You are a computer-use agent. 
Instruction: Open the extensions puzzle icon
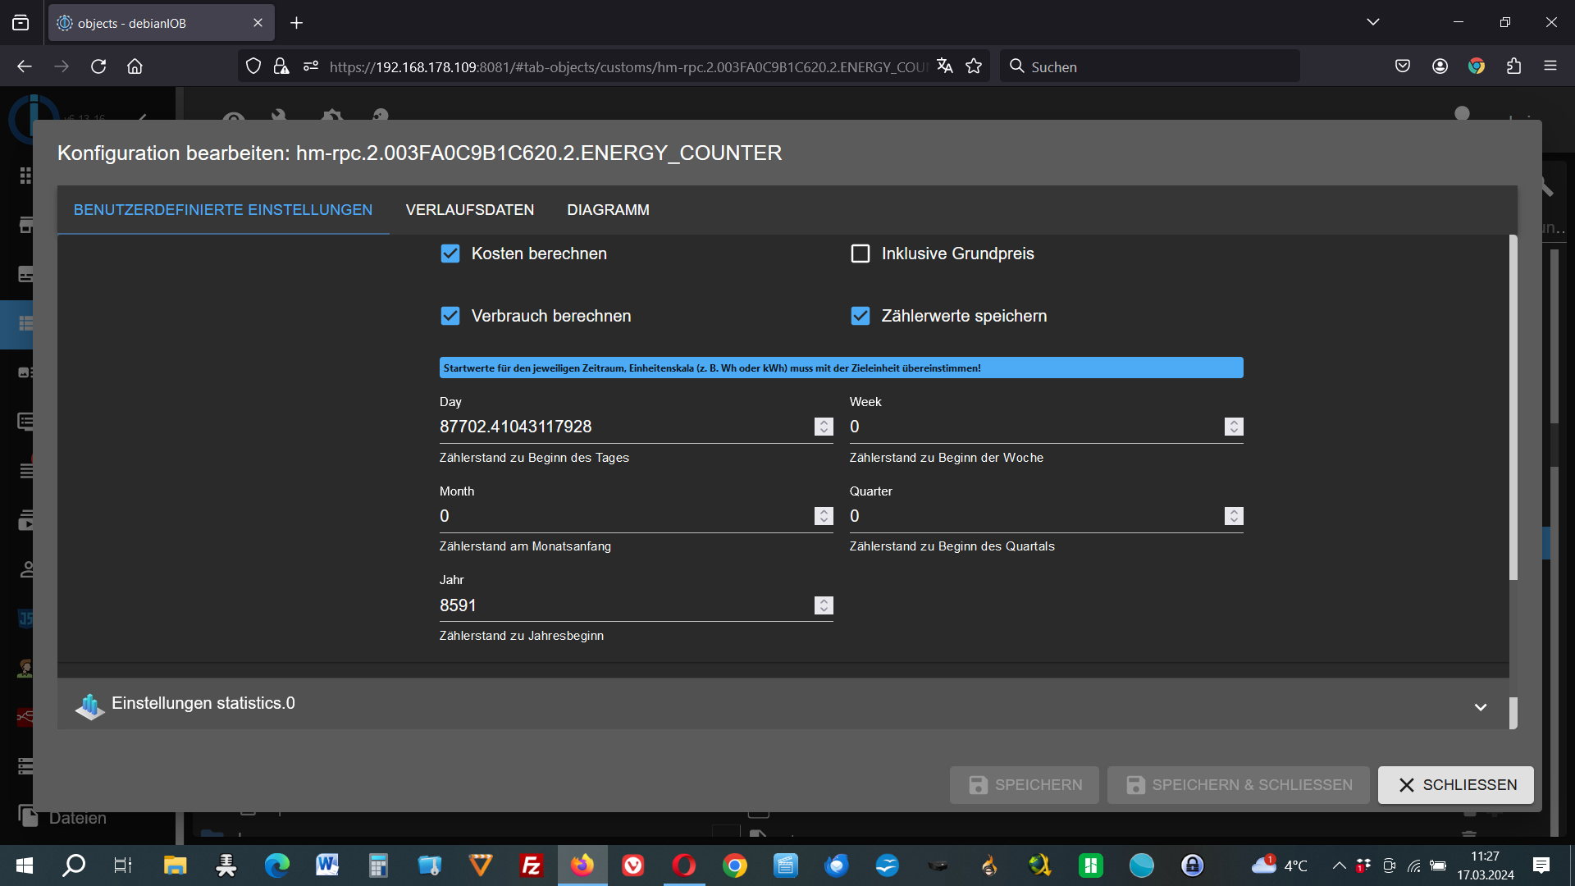point(1513,66)
